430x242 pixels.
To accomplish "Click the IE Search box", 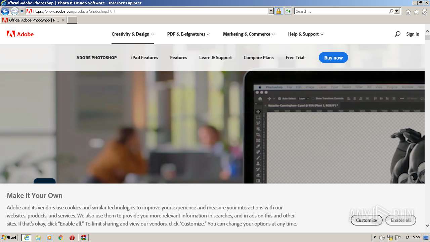I will [x=341, y=11].
